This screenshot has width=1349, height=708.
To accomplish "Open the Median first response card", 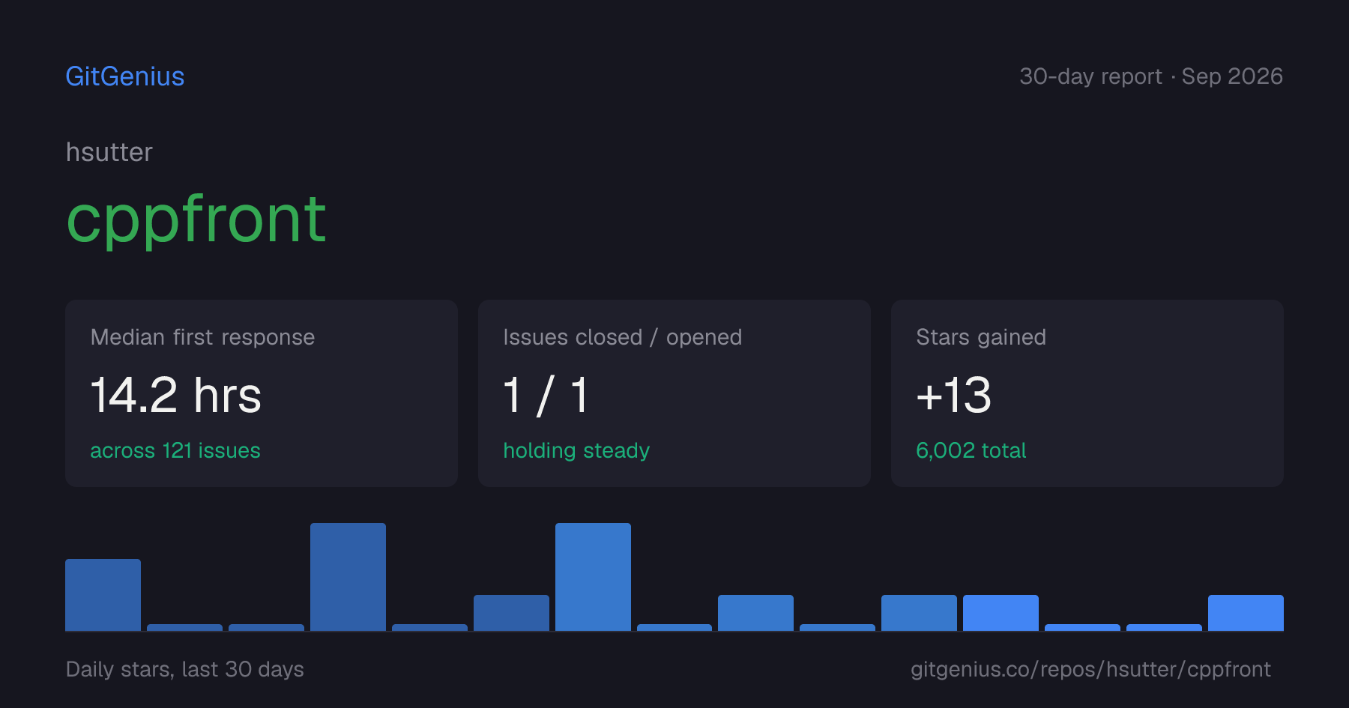I will [x=262, y=393].
